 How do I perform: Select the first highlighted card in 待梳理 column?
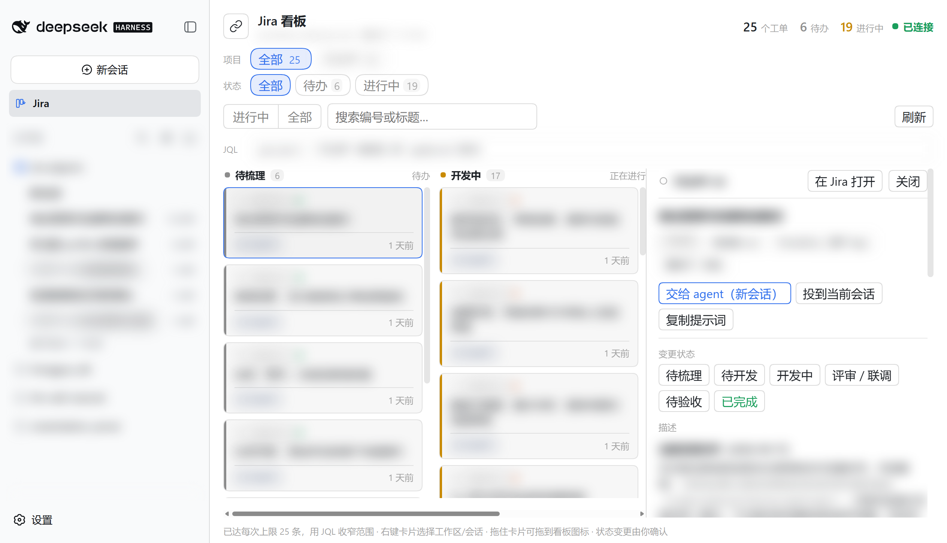click(323, 223)
